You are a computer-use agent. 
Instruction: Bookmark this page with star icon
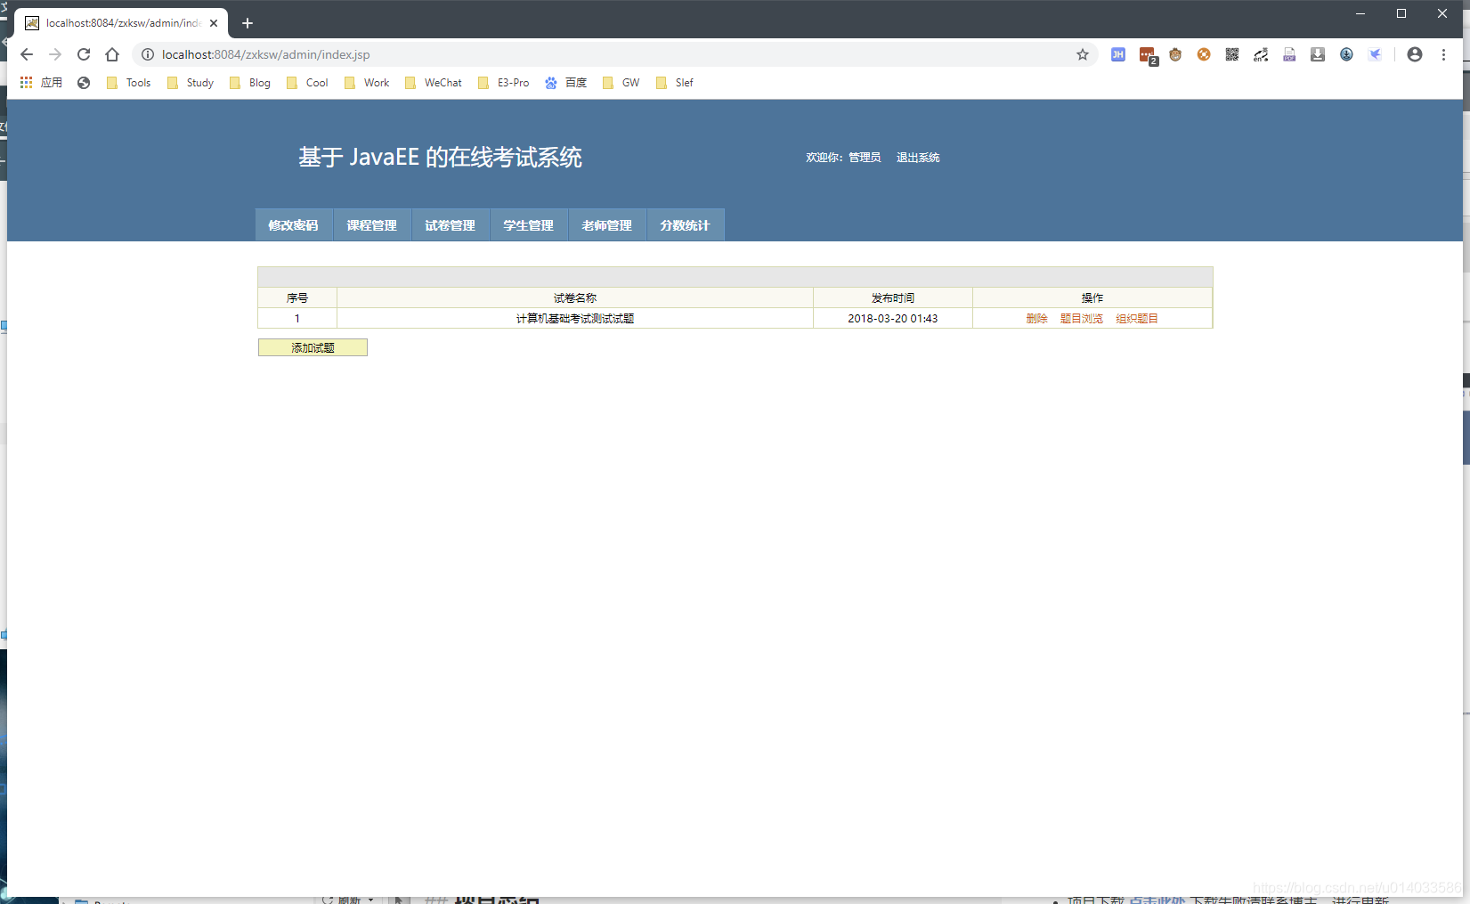click(x=1083, y=54)
